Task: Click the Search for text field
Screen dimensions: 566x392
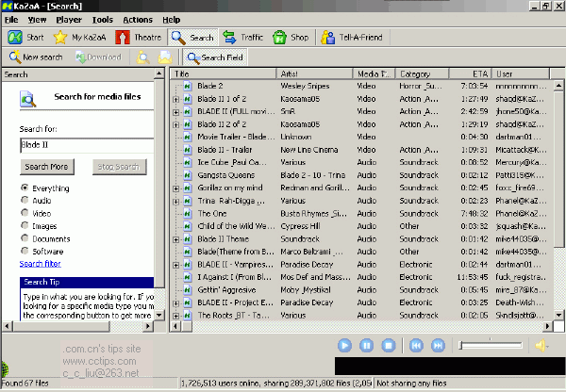Action: (86, 145)
